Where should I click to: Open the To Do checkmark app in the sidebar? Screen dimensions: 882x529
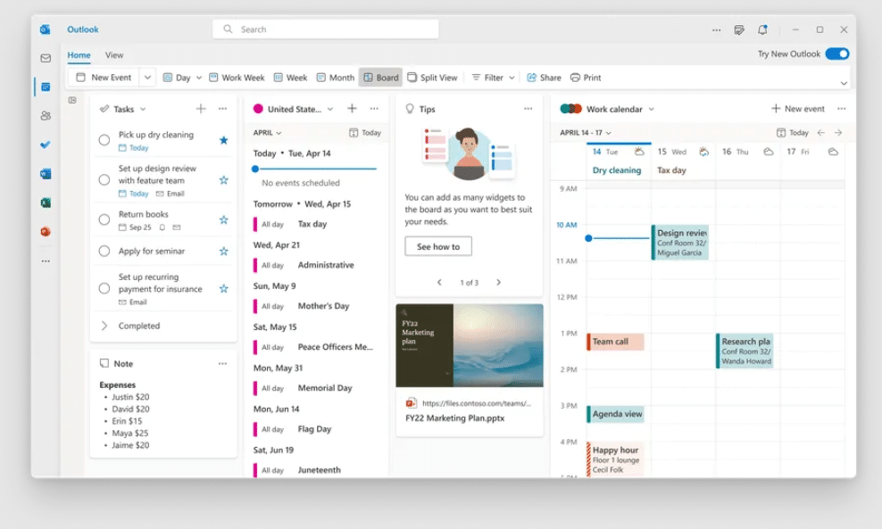click(x=46, y=145)
